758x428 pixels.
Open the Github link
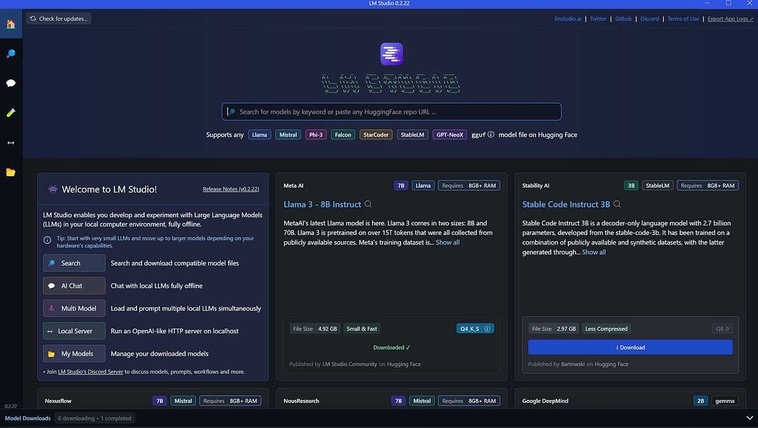pos(623,19)
